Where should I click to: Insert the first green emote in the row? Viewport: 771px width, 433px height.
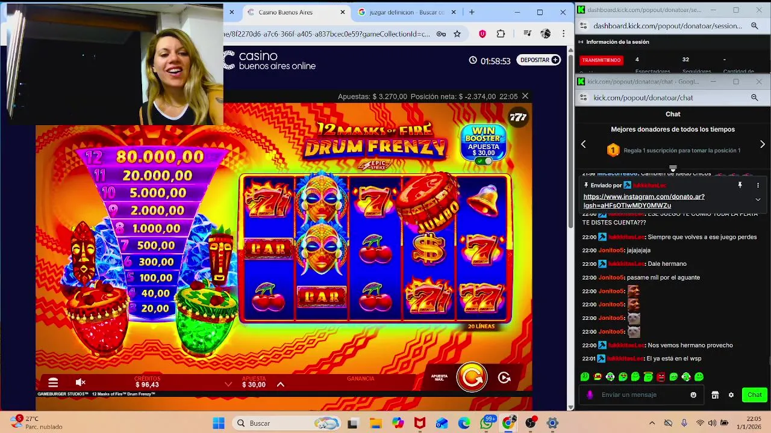pos(584,376)
